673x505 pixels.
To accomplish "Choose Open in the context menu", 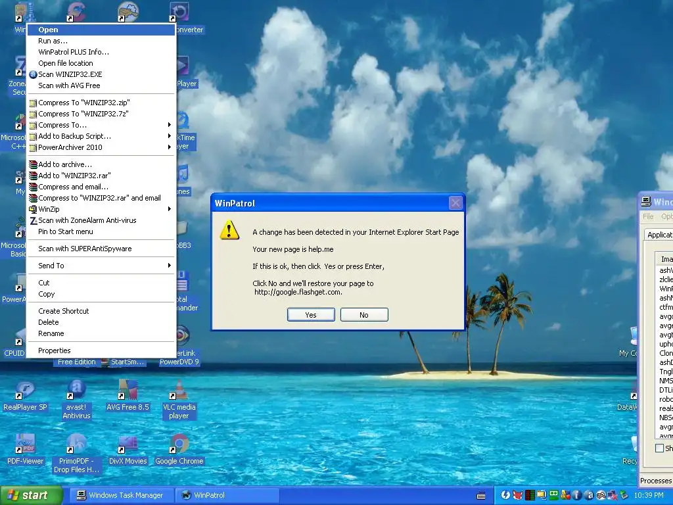I will (x=101, y=30).
